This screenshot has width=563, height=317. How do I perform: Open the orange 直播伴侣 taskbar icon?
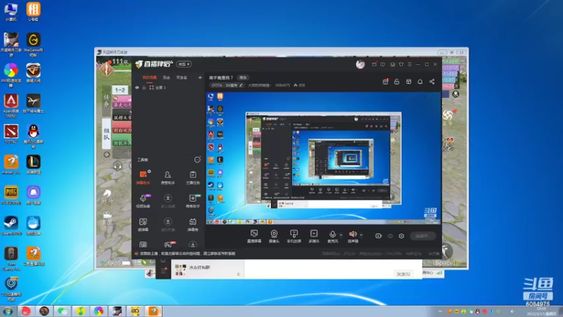click(153, 311)
